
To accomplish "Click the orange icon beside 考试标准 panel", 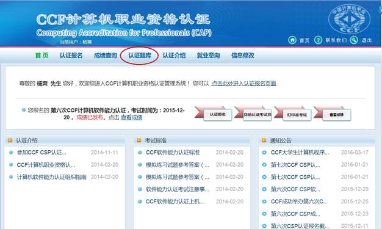I will (139, 140).
